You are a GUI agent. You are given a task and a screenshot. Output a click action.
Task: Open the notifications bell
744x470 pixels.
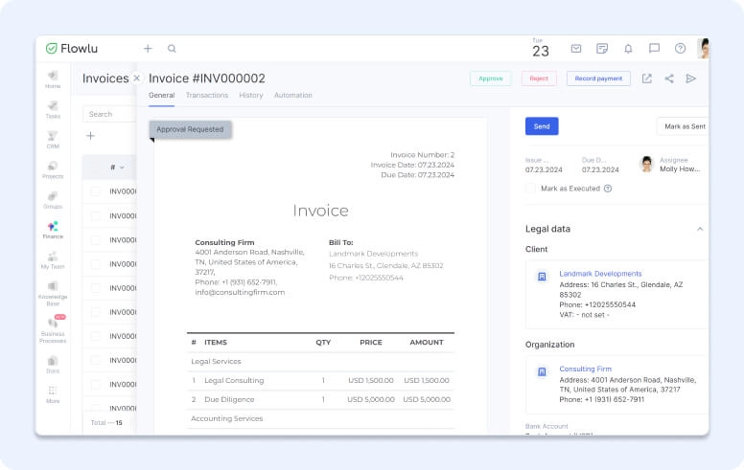coord(628,48)
